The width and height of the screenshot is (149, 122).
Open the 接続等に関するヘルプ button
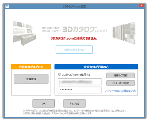(x=74, y=50)
